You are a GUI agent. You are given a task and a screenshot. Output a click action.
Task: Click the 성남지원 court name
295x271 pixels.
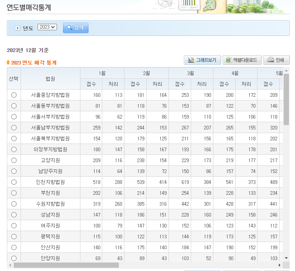[x=51, y=215]
